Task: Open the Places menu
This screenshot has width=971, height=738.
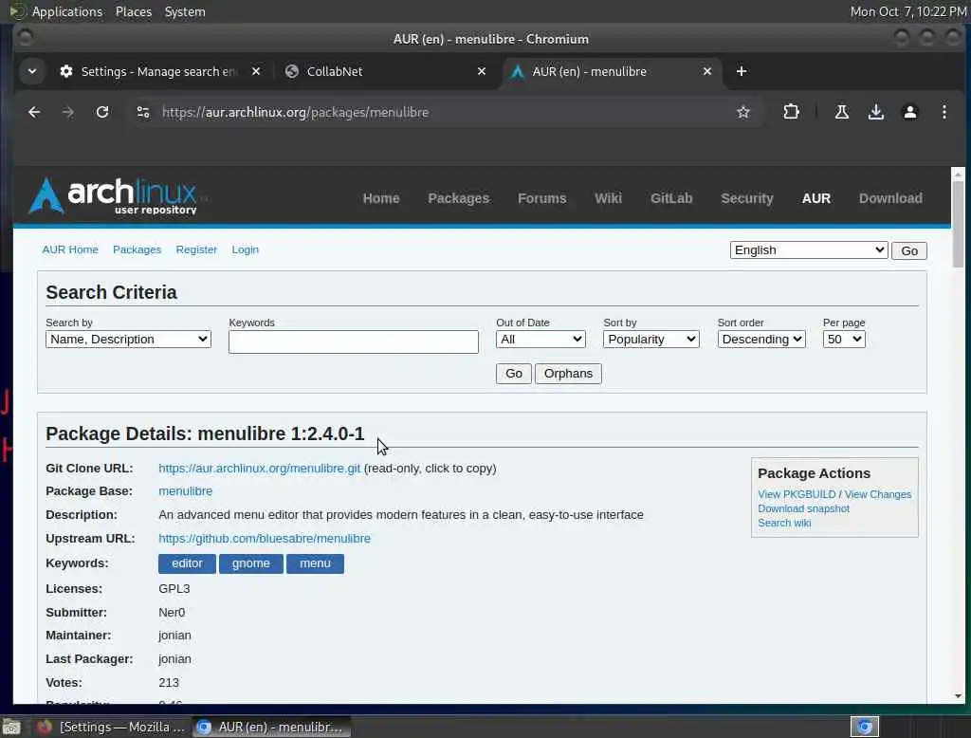Action: click(x=133, y=11)
